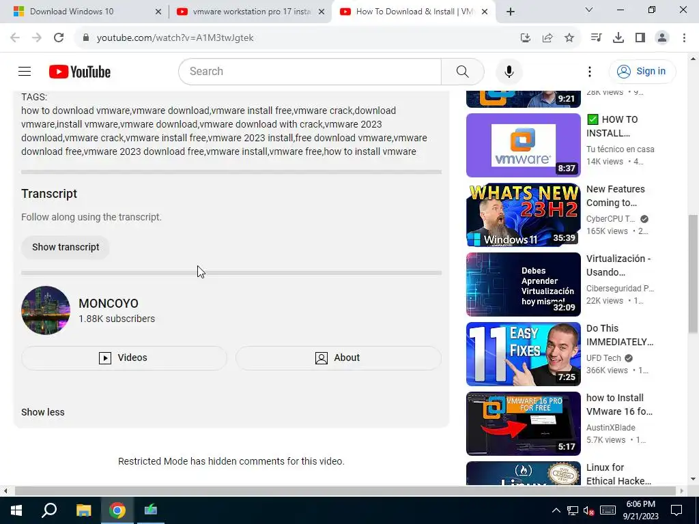The width and height of the screenshot is (699, 524).
Task: Open the Whats New 23H2 thumbnail
Action: tap(524, 215)
